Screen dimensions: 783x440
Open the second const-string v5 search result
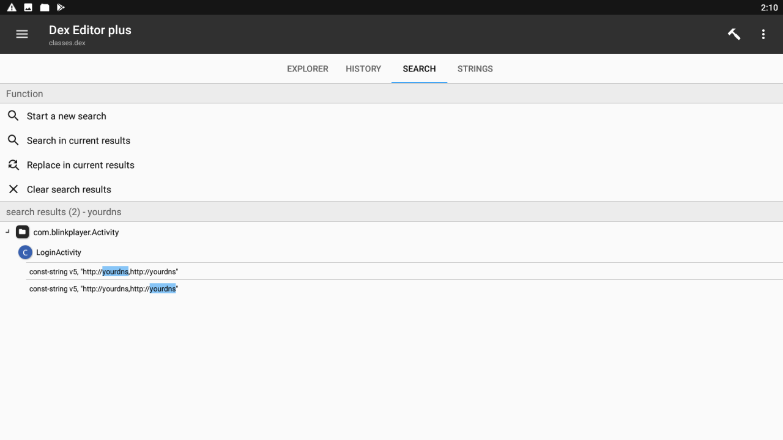103,288
